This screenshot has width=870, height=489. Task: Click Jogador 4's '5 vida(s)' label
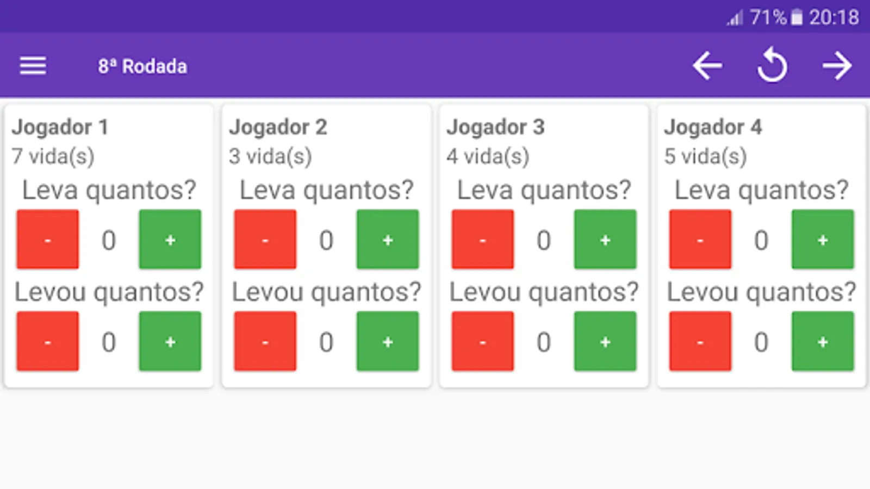pyautogui.click(x=706, y=156)
